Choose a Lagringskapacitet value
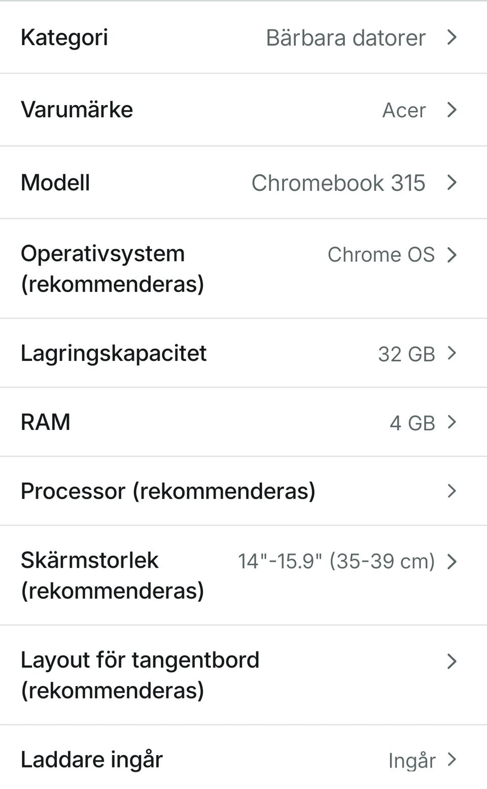487x789 pixels. click(114, 353)
